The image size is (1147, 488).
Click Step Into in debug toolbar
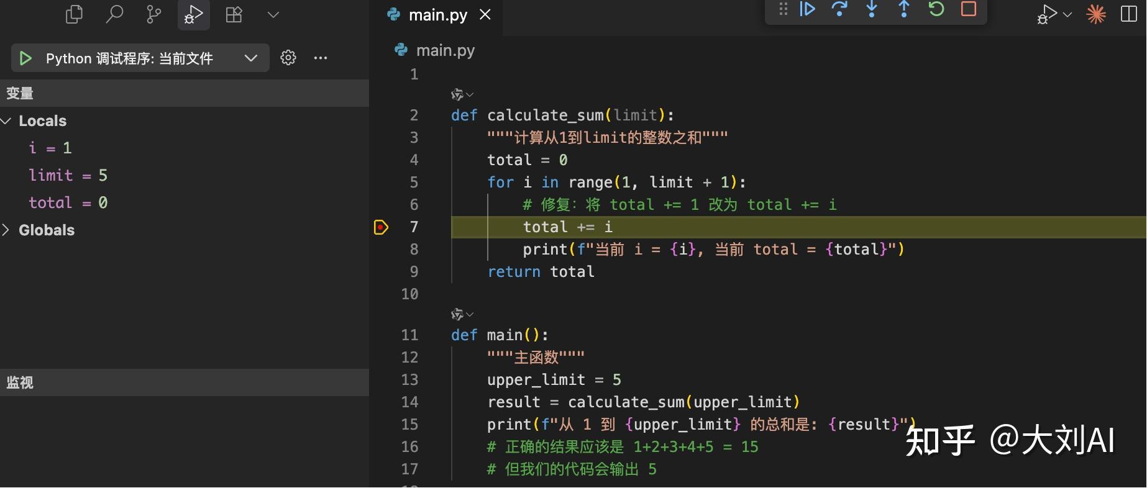(x=872, y=9)
